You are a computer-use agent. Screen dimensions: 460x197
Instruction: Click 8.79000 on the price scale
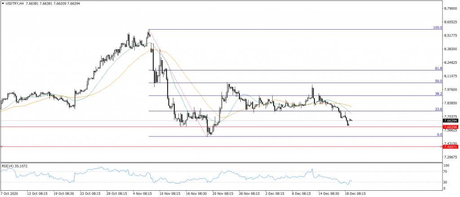click(451, 8)
